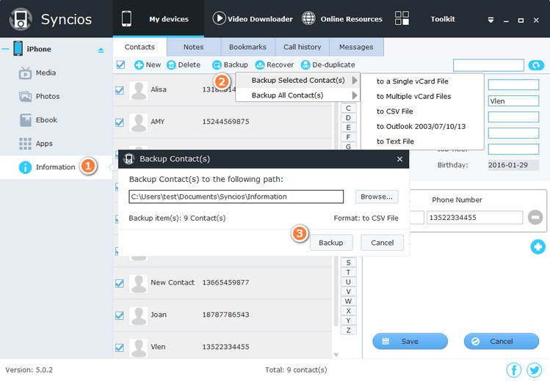Click Cancel in contact details panel
Image resolution: width=550 pixels, height=382 pixels.
pos(502,342)
